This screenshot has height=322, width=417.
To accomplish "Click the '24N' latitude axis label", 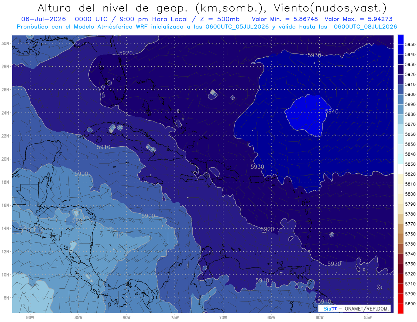I will point(5,113).
